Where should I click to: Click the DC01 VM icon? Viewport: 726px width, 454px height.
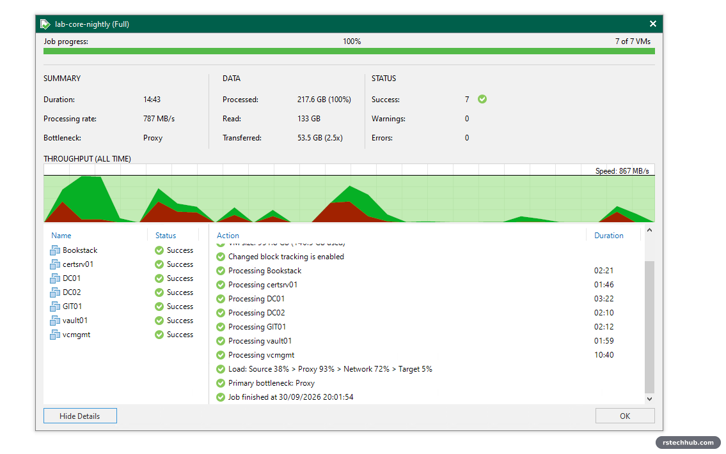point(55,278)
